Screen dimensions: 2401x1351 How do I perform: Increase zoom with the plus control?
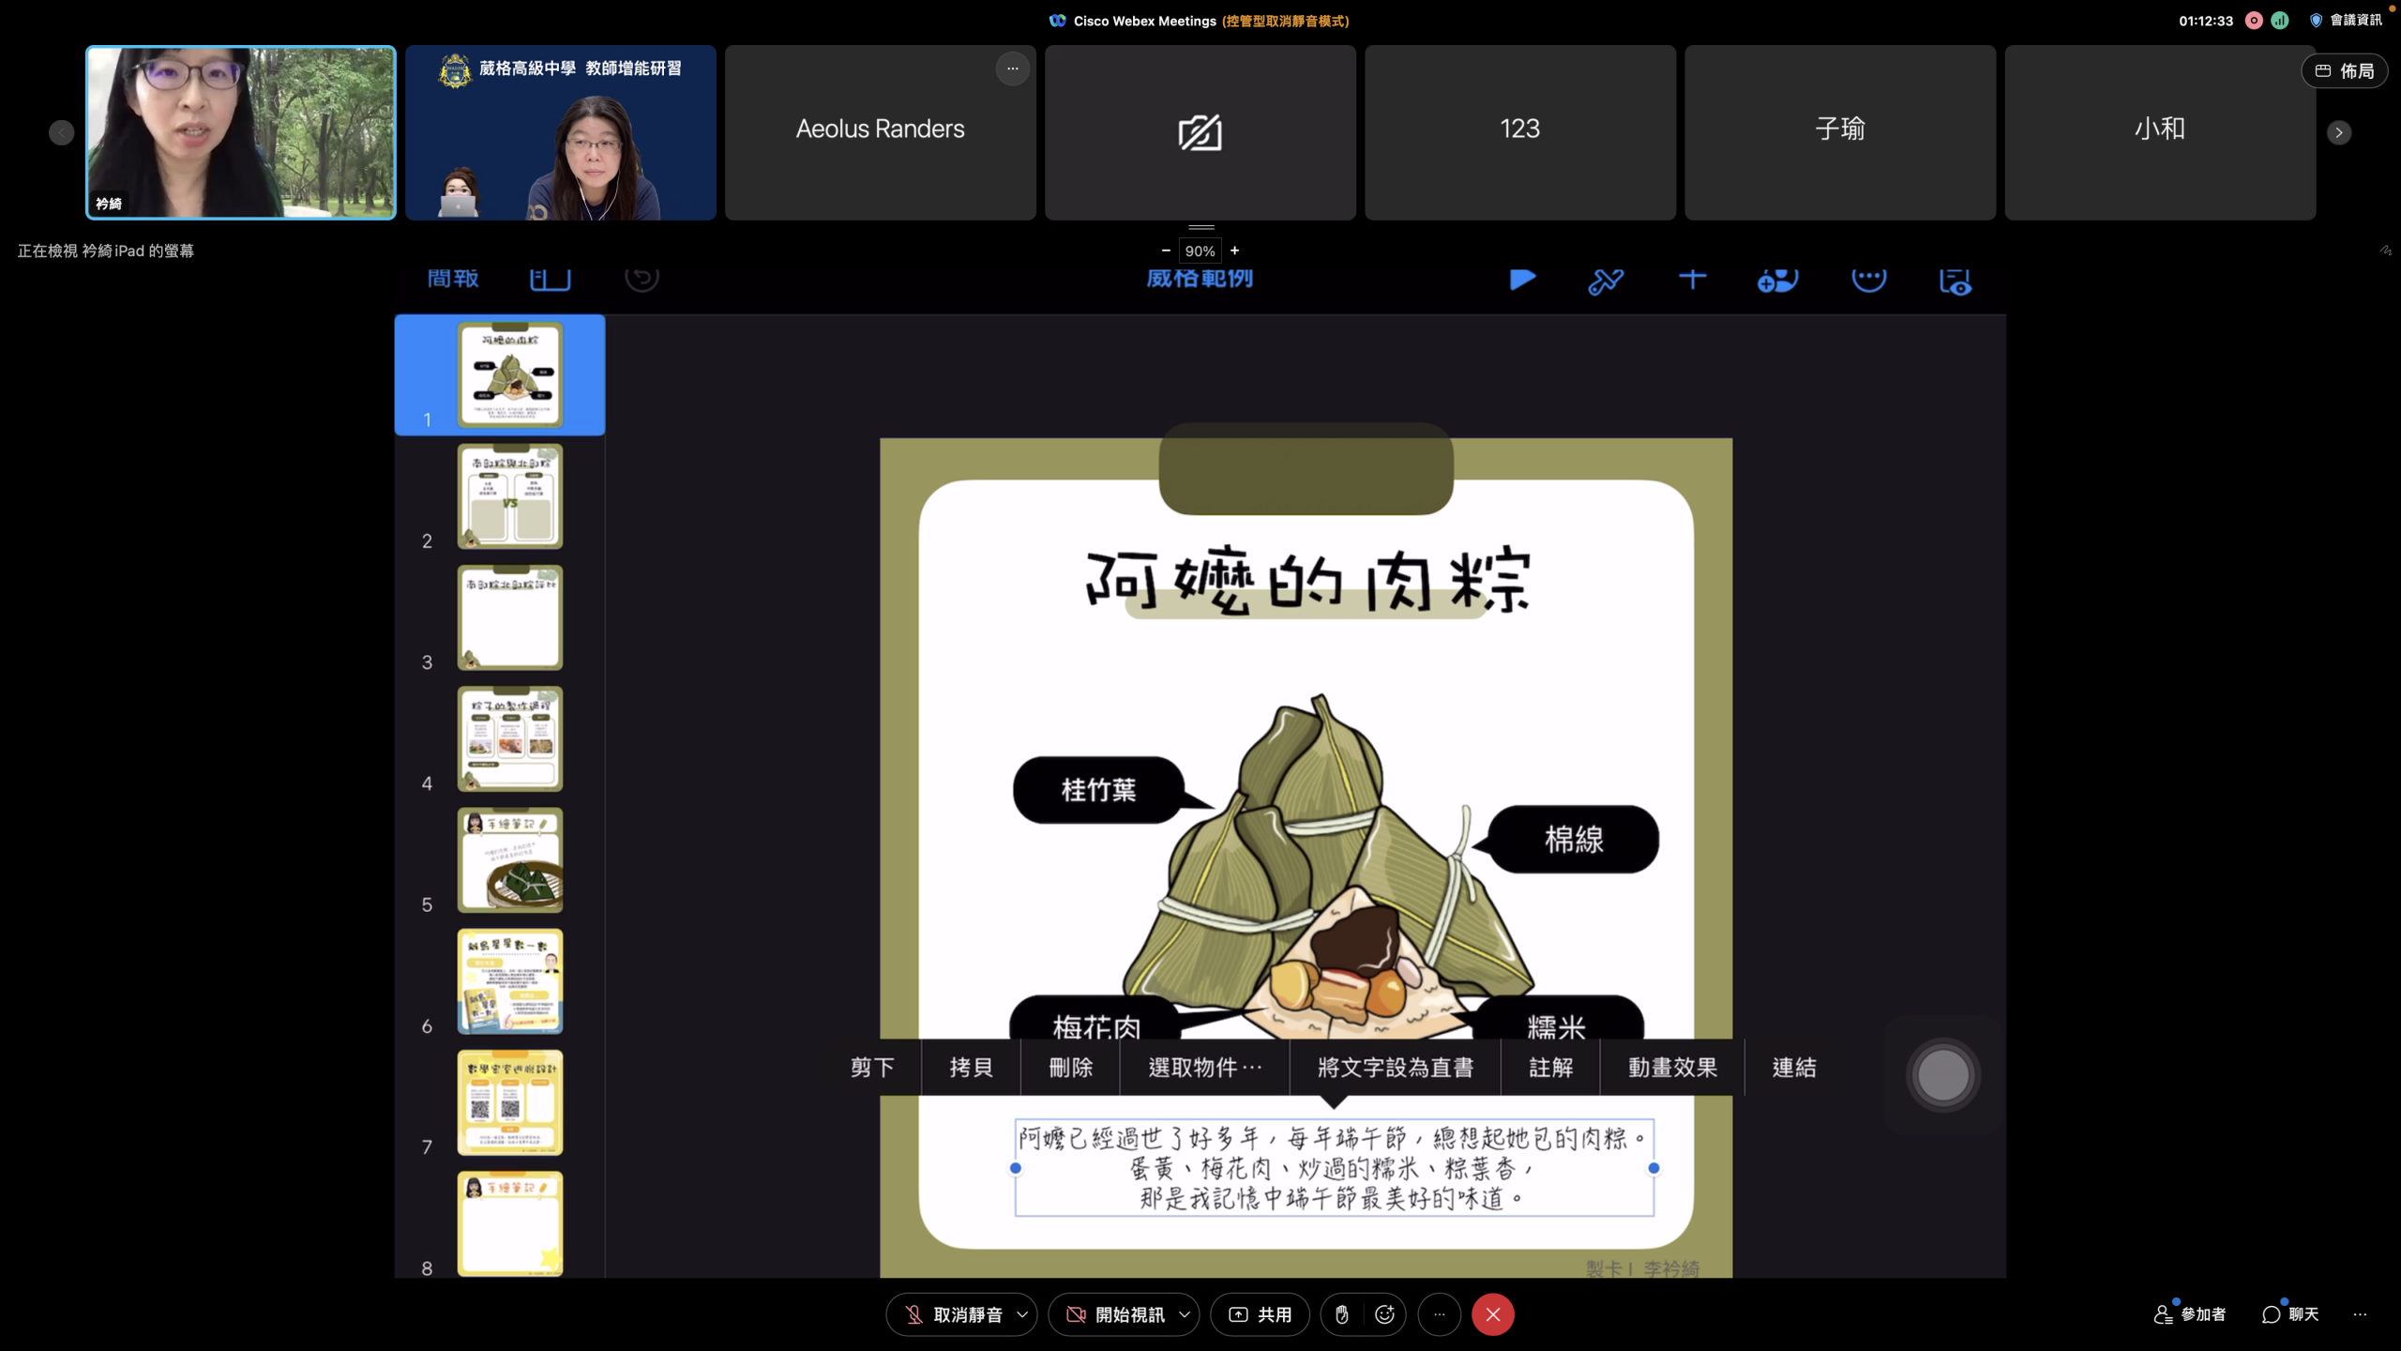coord(1234,250)
